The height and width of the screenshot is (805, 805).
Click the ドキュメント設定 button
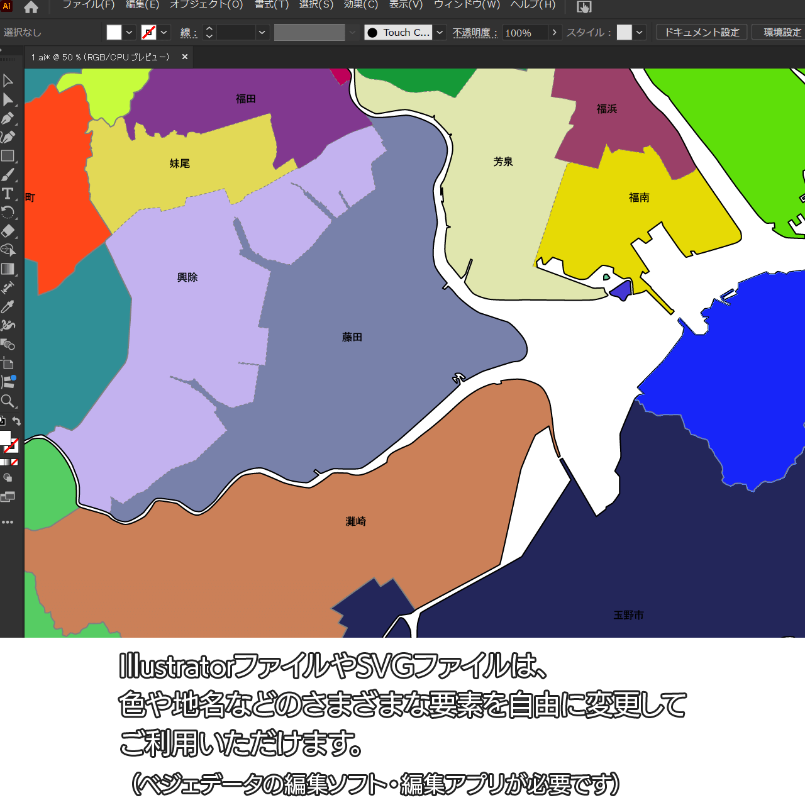[x=702, y=32]
